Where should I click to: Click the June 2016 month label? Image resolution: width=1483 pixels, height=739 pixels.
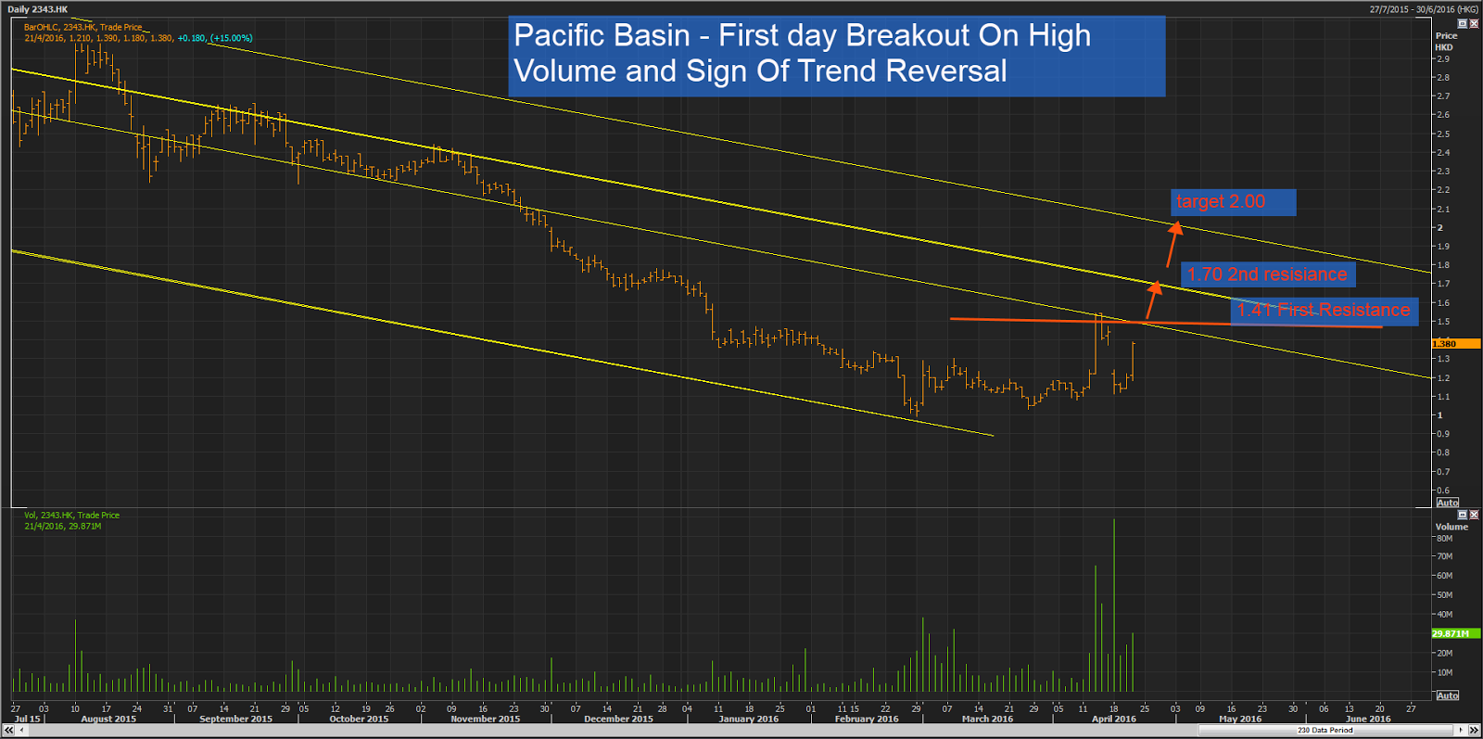pyautogui.click(x=1368, y=720)
